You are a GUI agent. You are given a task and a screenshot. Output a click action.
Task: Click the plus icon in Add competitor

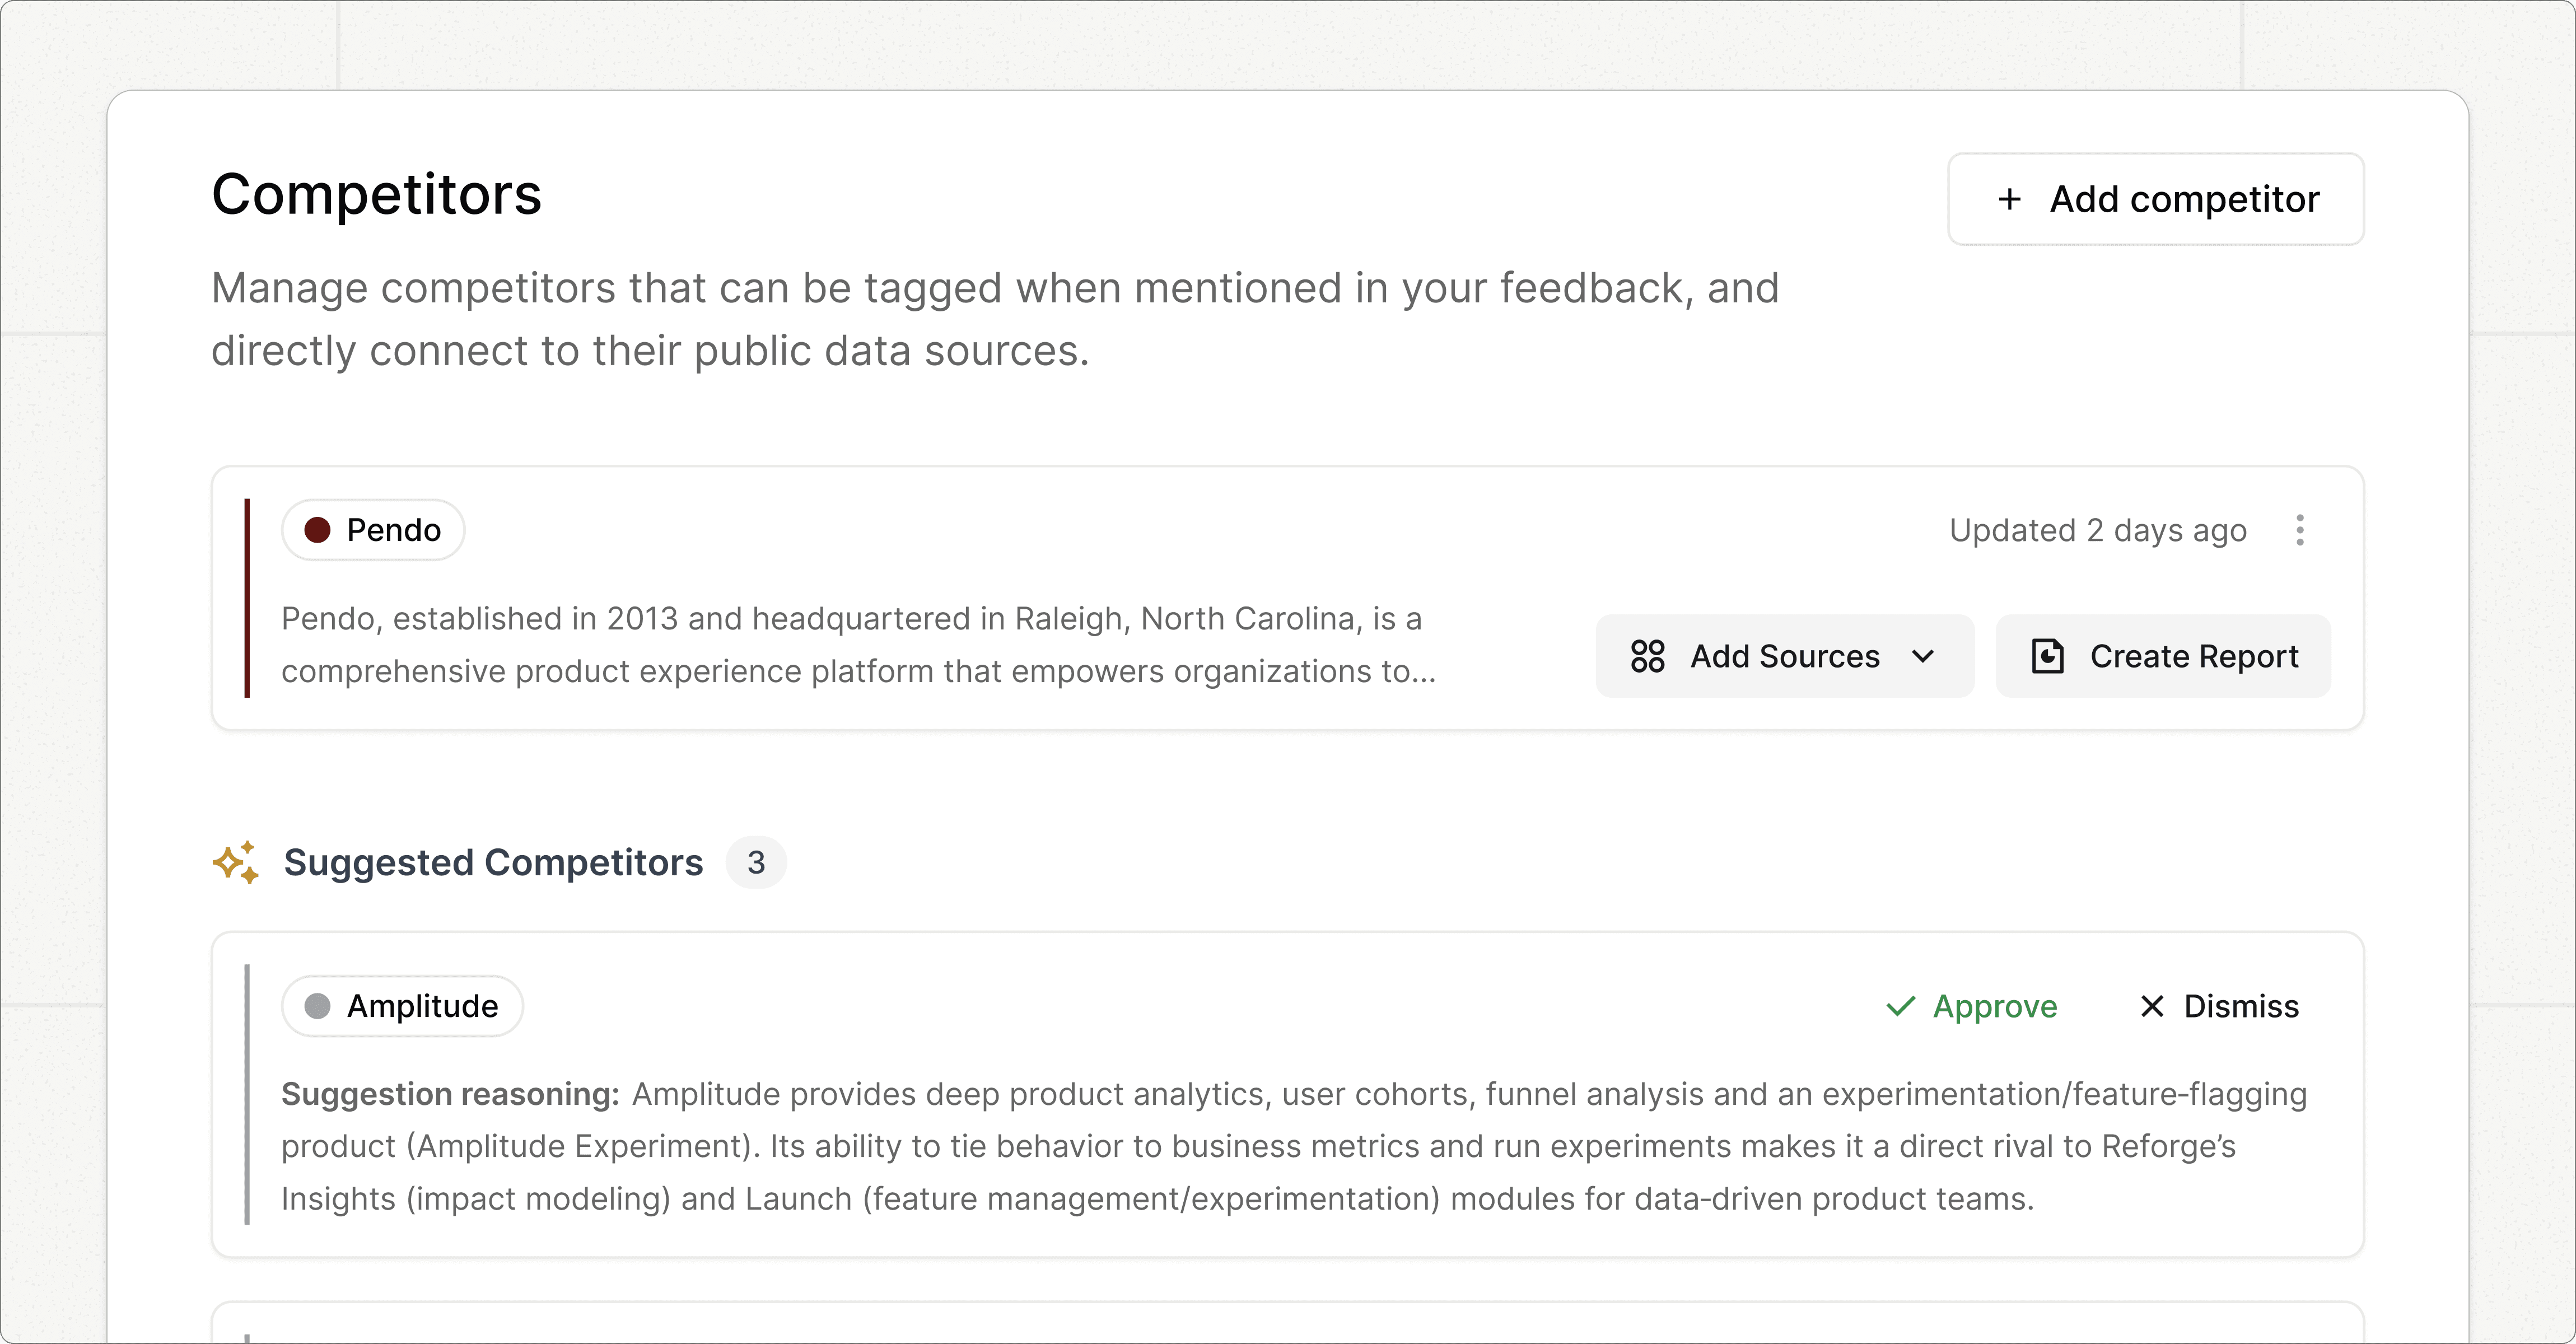click(x=2009, y=199)
